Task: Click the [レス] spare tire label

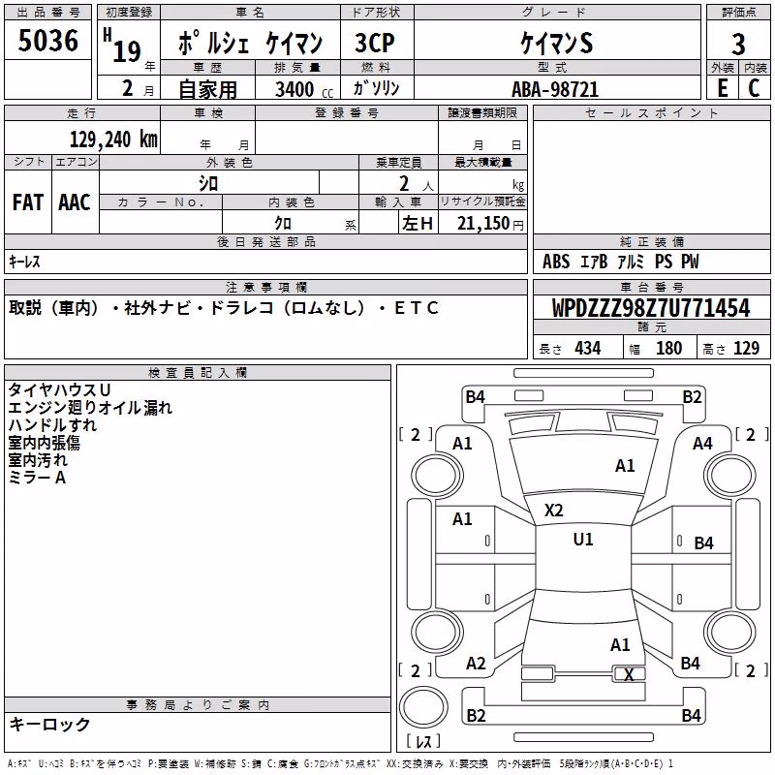Action: click(x=423, y=741)
